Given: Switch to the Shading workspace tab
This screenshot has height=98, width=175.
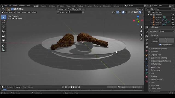Looking at the screenshot, I should click(80, 6).
